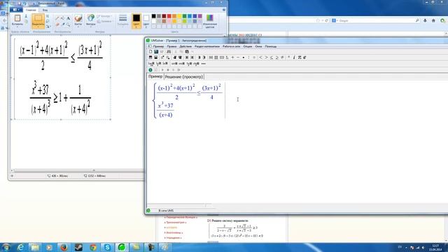The width and height of the screenshot is (448, 252).
Task: Open the Помощь menu in UMSolver
Action: click(x=271, y=46)
